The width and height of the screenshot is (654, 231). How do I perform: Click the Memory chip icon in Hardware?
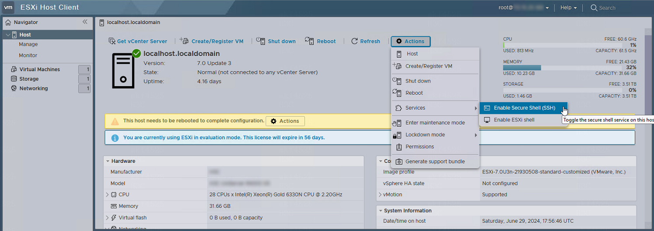(x=114, y=206)
